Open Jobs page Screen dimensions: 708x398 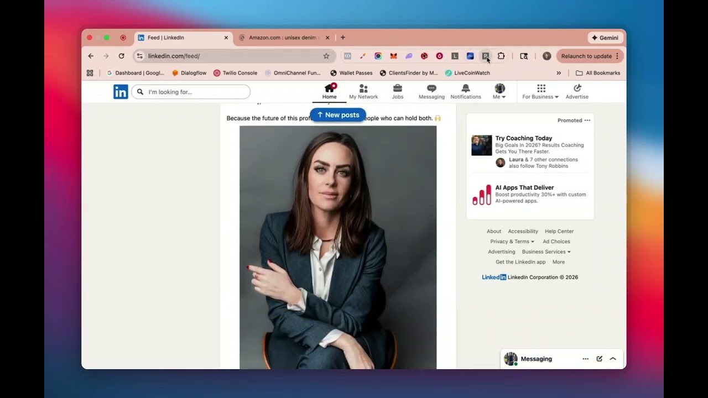(398, 92)
